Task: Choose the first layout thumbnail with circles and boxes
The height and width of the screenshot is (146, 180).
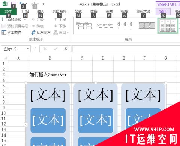Action: (84, 25)
